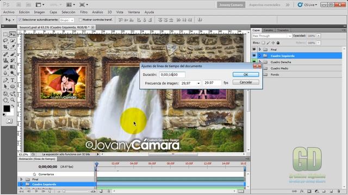
Task: Select the History Brush tool
Action: (13, 60)
